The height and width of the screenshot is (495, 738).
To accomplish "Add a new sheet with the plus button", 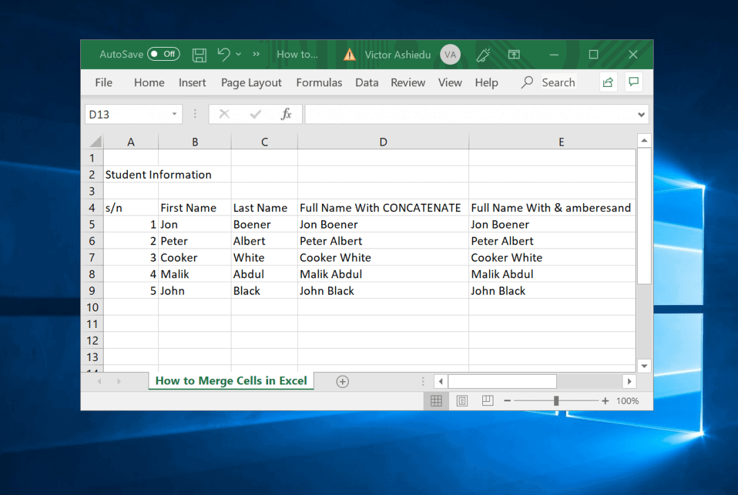I will [342, 381].
